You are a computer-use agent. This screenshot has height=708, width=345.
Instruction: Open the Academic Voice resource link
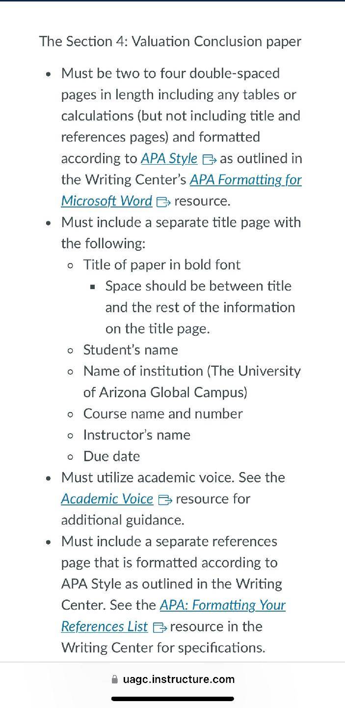(107, 499)
